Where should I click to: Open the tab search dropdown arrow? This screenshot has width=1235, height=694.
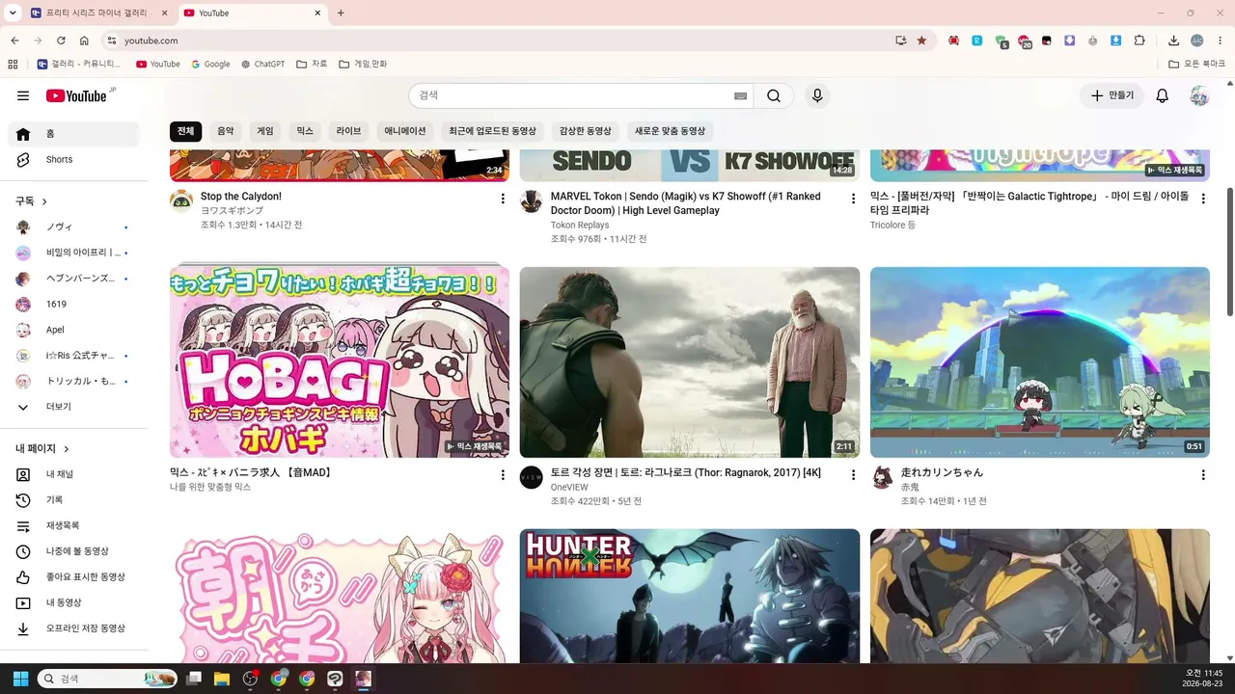[13, 13]
